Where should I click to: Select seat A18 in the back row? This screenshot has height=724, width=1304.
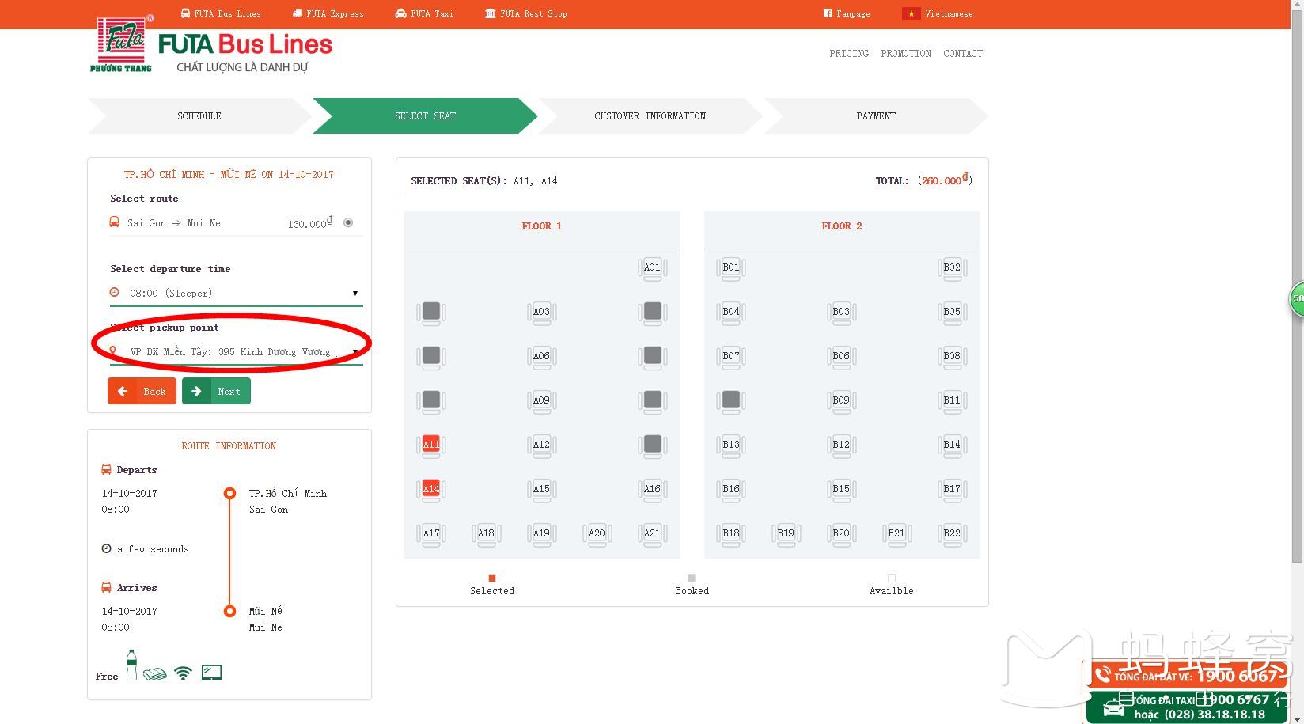tap(486, 533)
